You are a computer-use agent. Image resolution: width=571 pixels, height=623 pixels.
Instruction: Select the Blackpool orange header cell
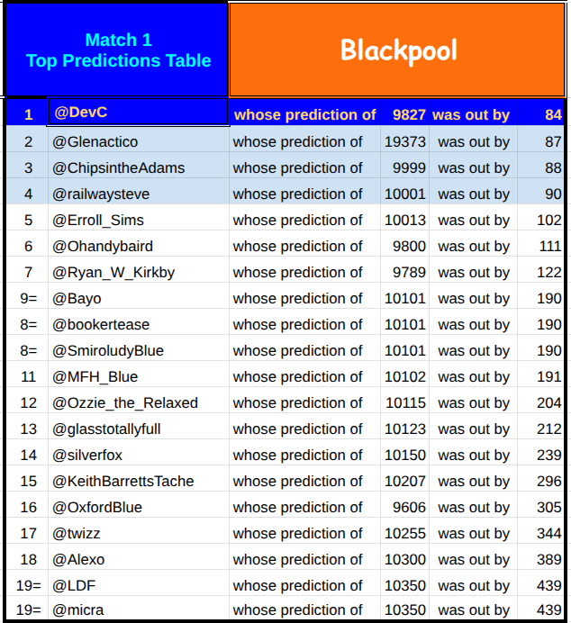pos(397,50)
